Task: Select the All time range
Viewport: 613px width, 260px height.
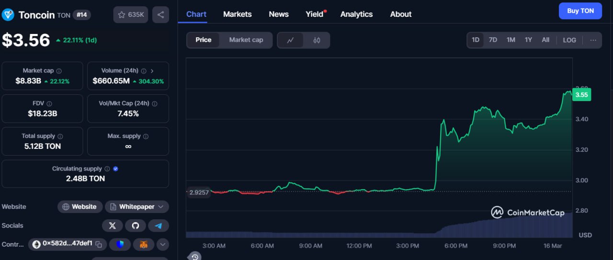Action: [x=545, y=40]
